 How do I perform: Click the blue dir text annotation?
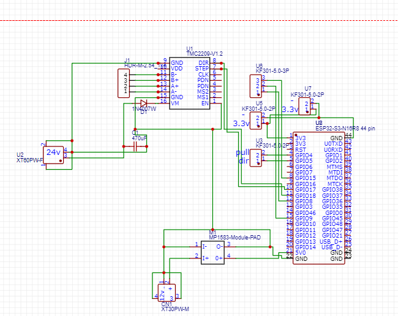(x=244, y=160)
